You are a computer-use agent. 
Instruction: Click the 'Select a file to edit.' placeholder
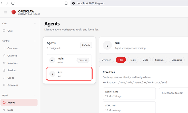pos(173,93)
